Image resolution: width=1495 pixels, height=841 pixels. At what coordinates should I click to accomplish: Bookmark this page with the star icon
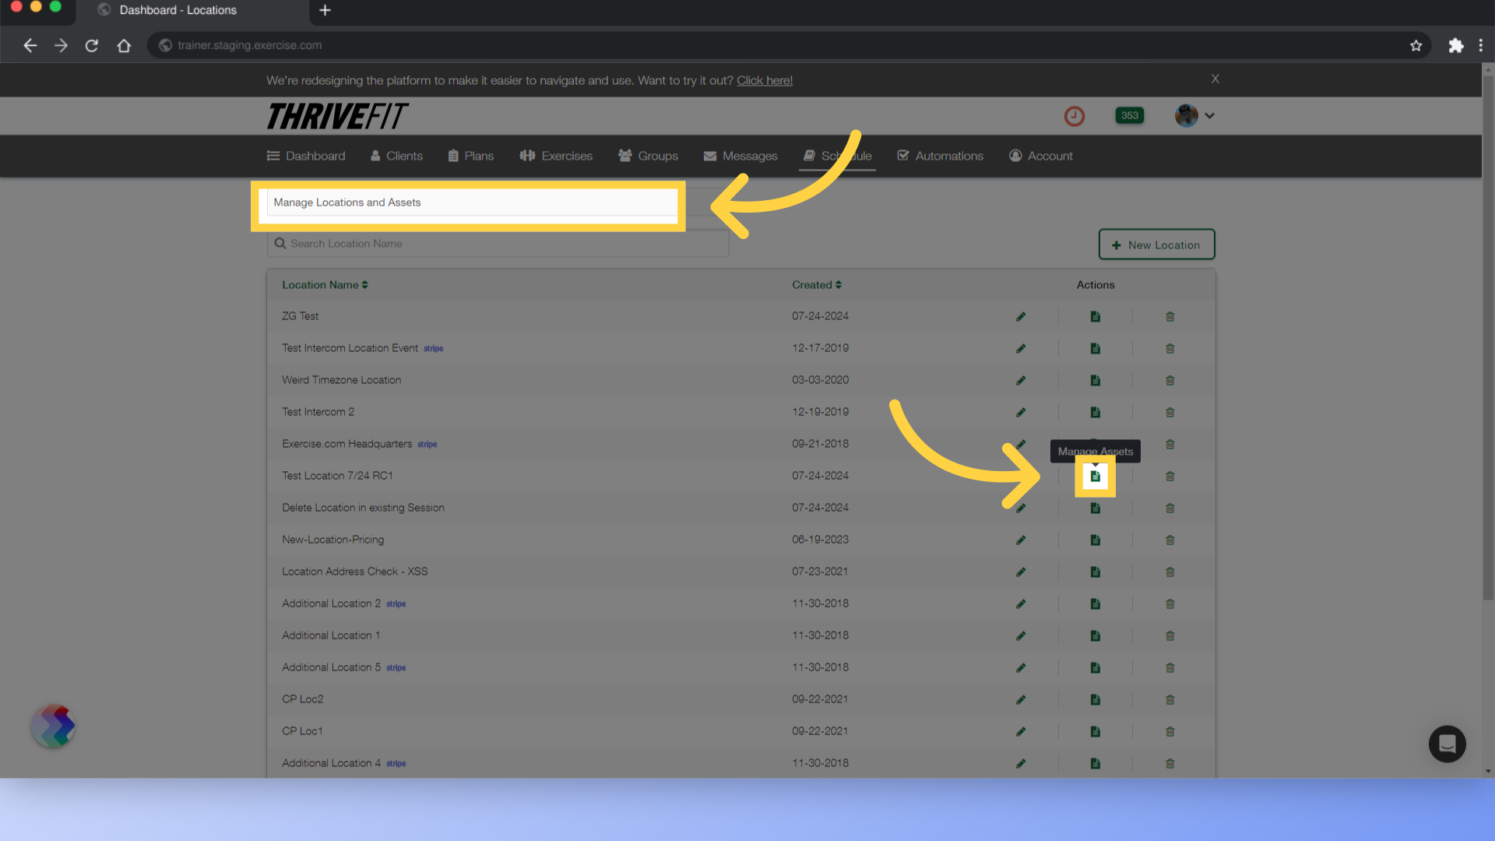[x=1416, y=46]
